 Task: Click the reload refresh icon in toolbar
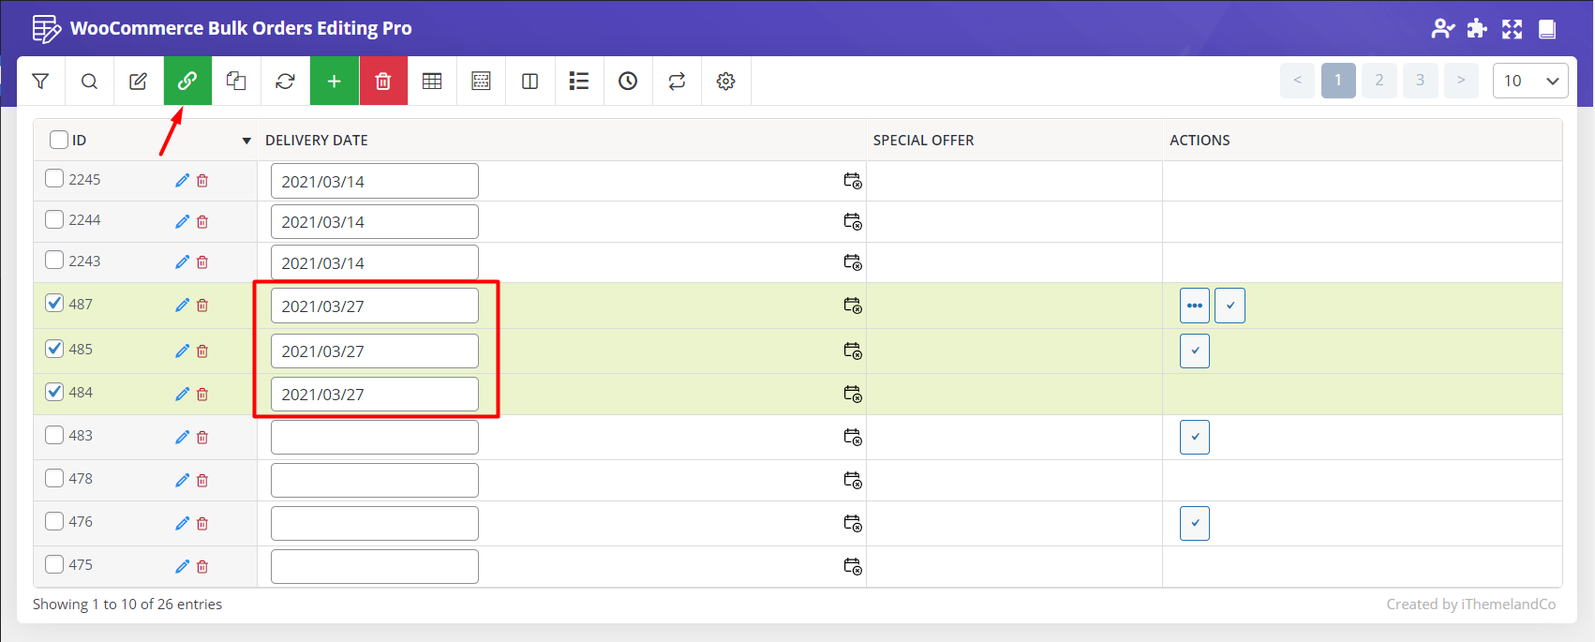tap(285, 82)
